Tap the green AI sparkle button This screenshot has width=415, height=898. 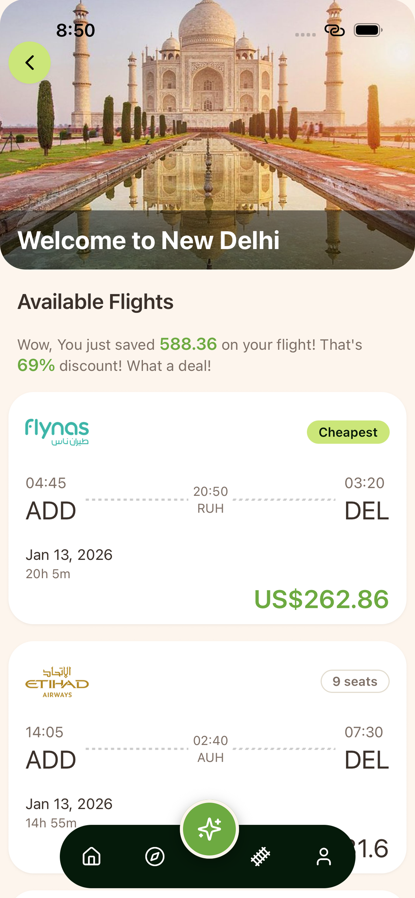click(x=209, y=829)
